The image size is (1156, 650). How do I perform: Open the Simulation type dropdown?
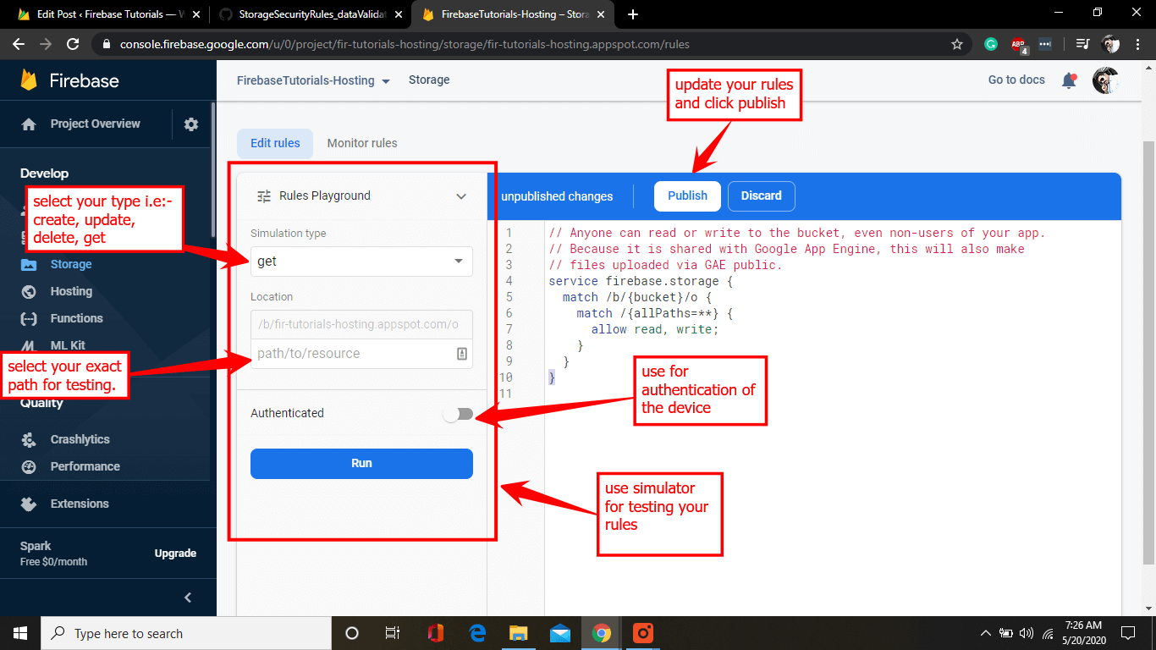pos(361,262)
